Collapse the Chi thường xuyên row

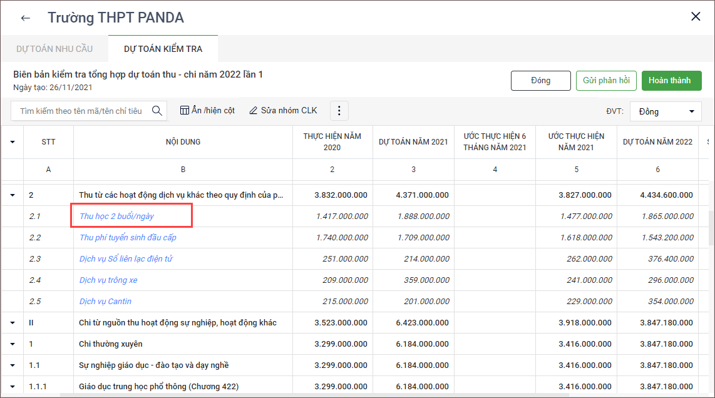tap(13, 344)
